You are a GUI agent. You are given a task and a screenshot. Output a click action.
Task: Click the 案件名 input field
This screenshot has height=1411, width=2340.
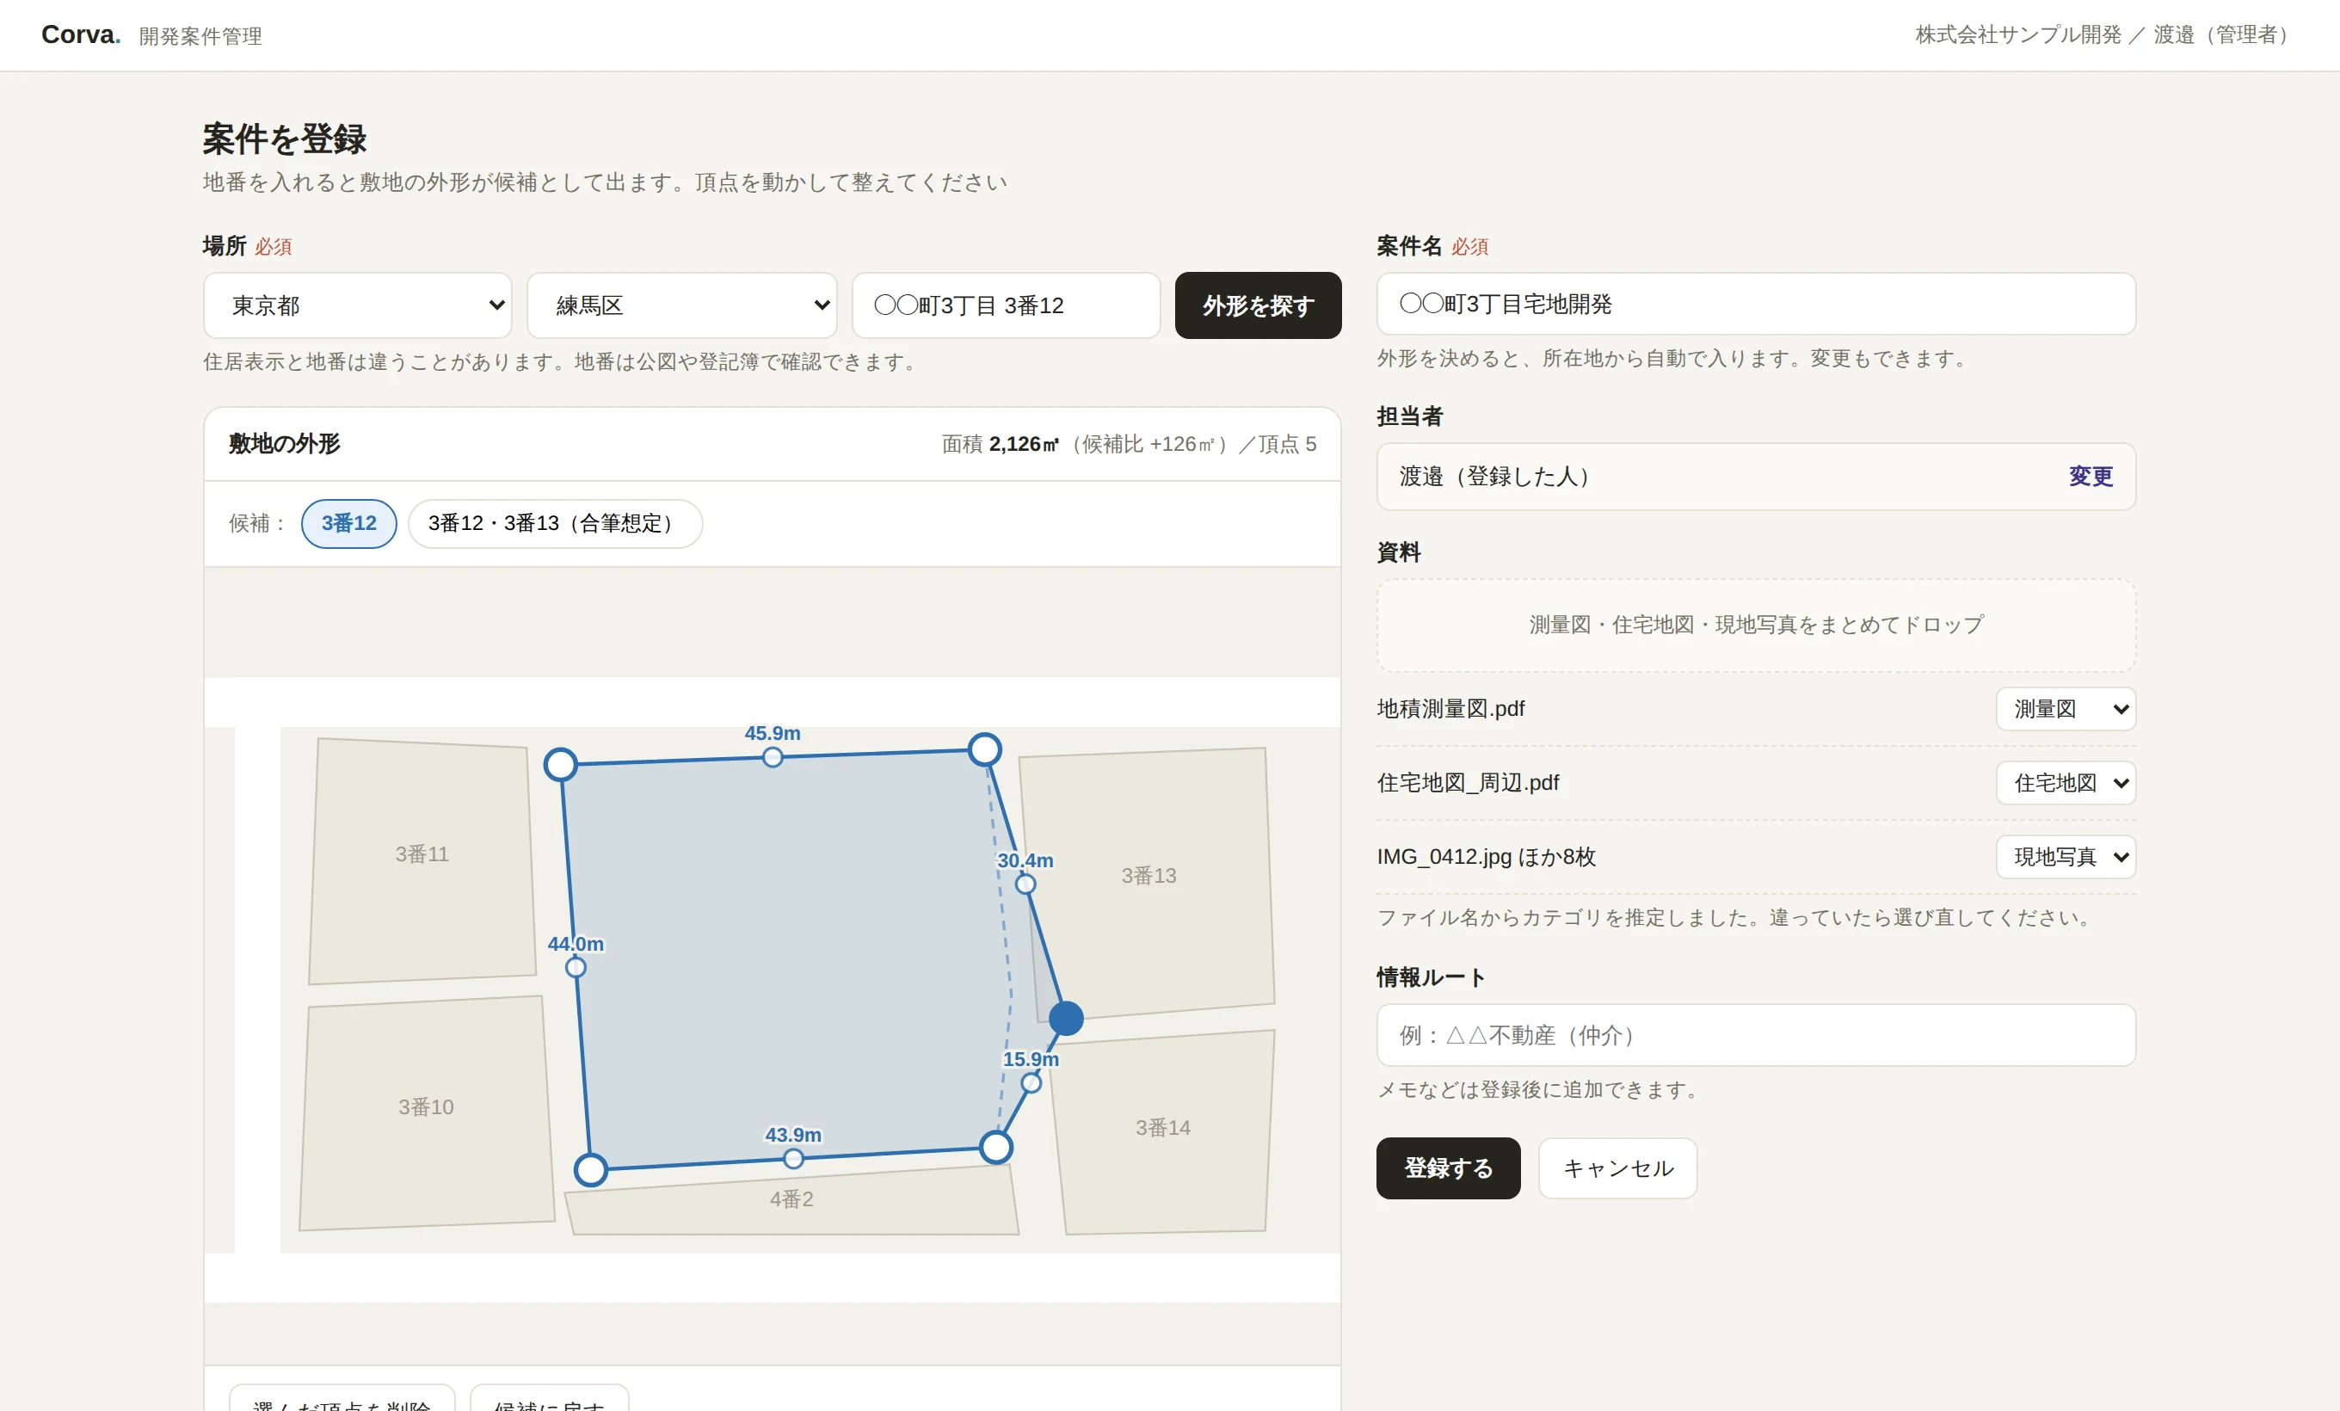point(1755,304)
